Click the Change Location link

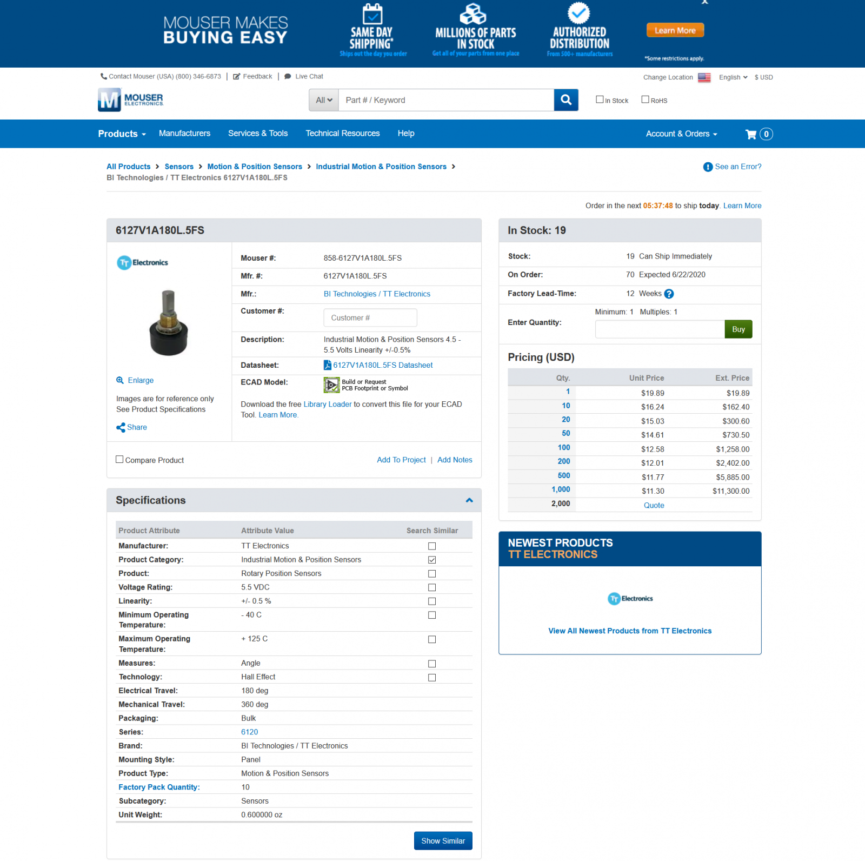coord(668,77)
